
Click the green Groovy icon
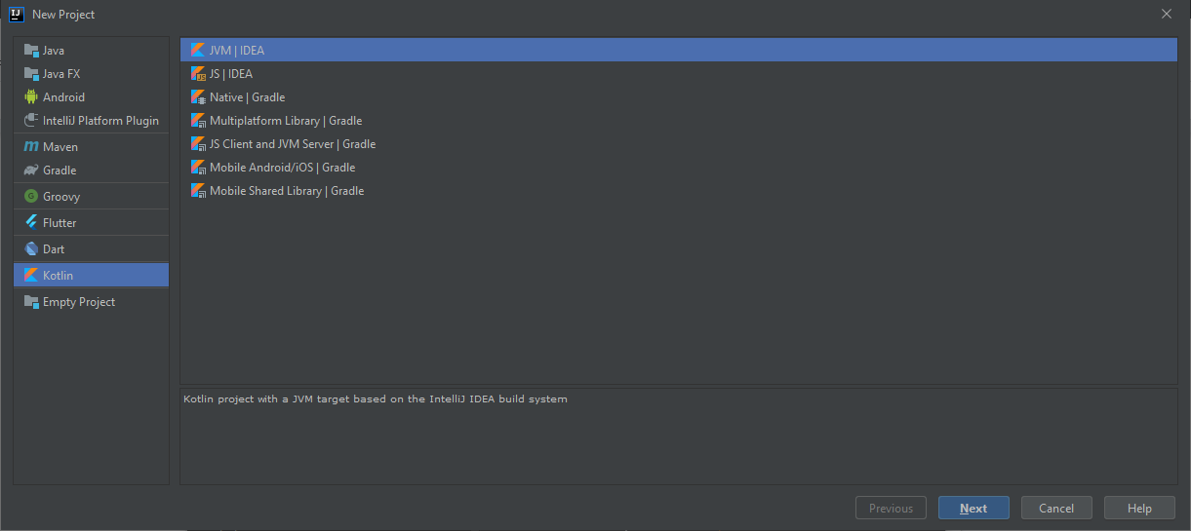[x=31, y=197]
